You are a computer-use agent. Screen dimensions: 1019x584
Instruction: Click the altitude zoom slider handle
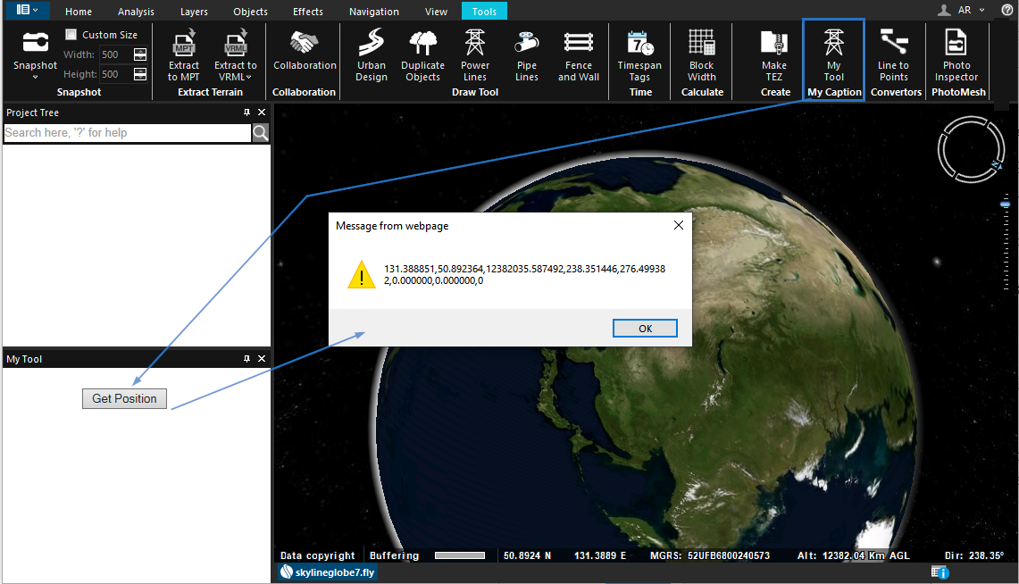[x=1005, y=204]
